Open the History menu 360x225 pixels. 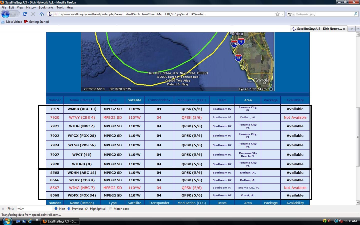click(x=31, y=7)
